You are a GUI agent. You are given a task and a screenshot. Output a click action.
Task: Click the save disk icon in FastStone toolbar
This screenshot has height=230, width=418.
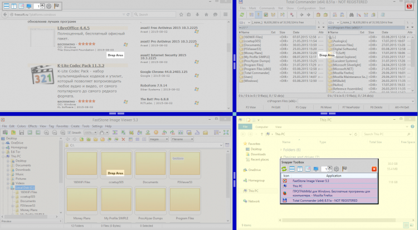click(x=21, y=133)
